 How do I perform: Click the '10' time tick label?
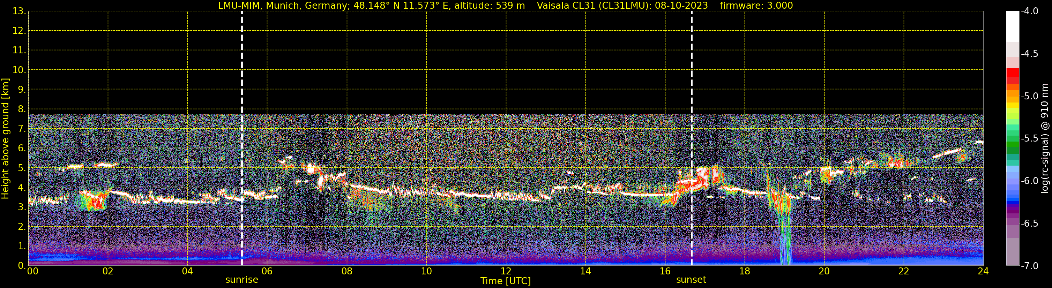click(426, 271)
